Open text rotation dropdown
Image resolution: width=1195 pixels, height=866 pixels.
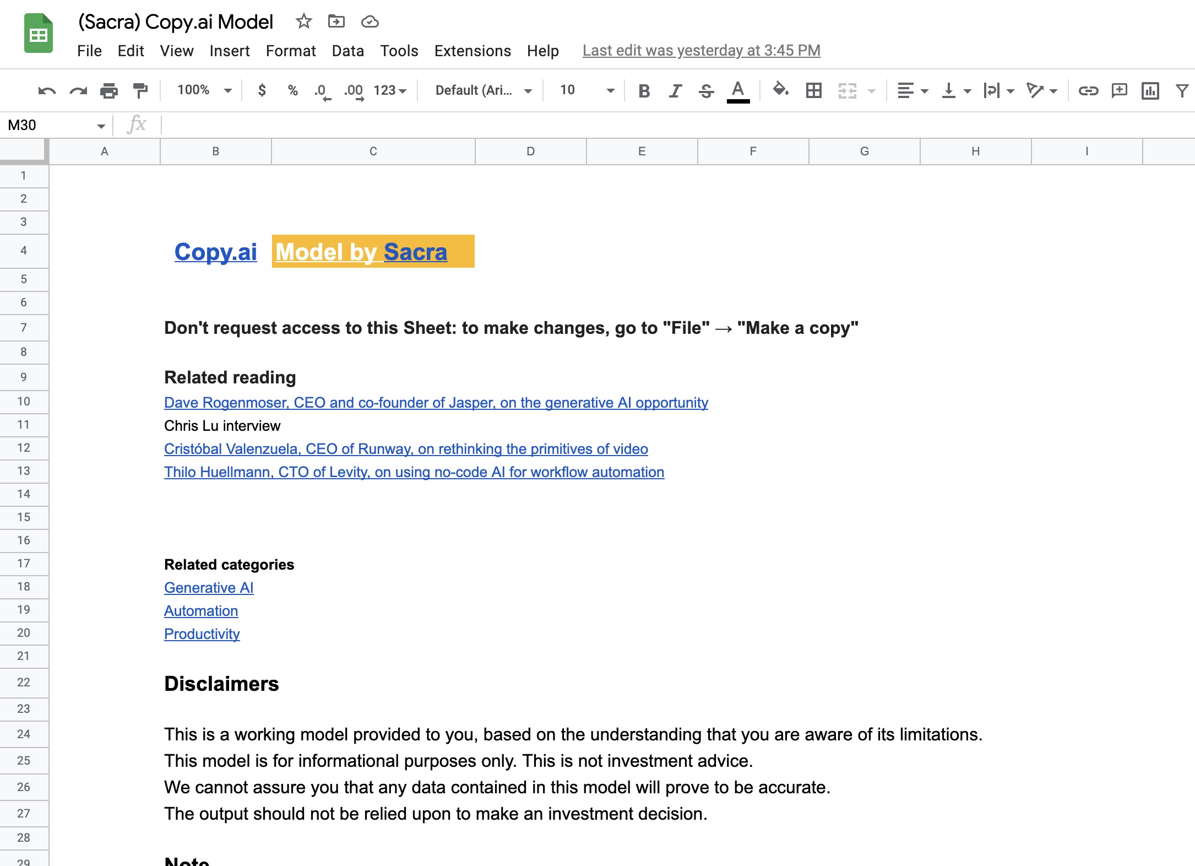tap(1041, 90)
